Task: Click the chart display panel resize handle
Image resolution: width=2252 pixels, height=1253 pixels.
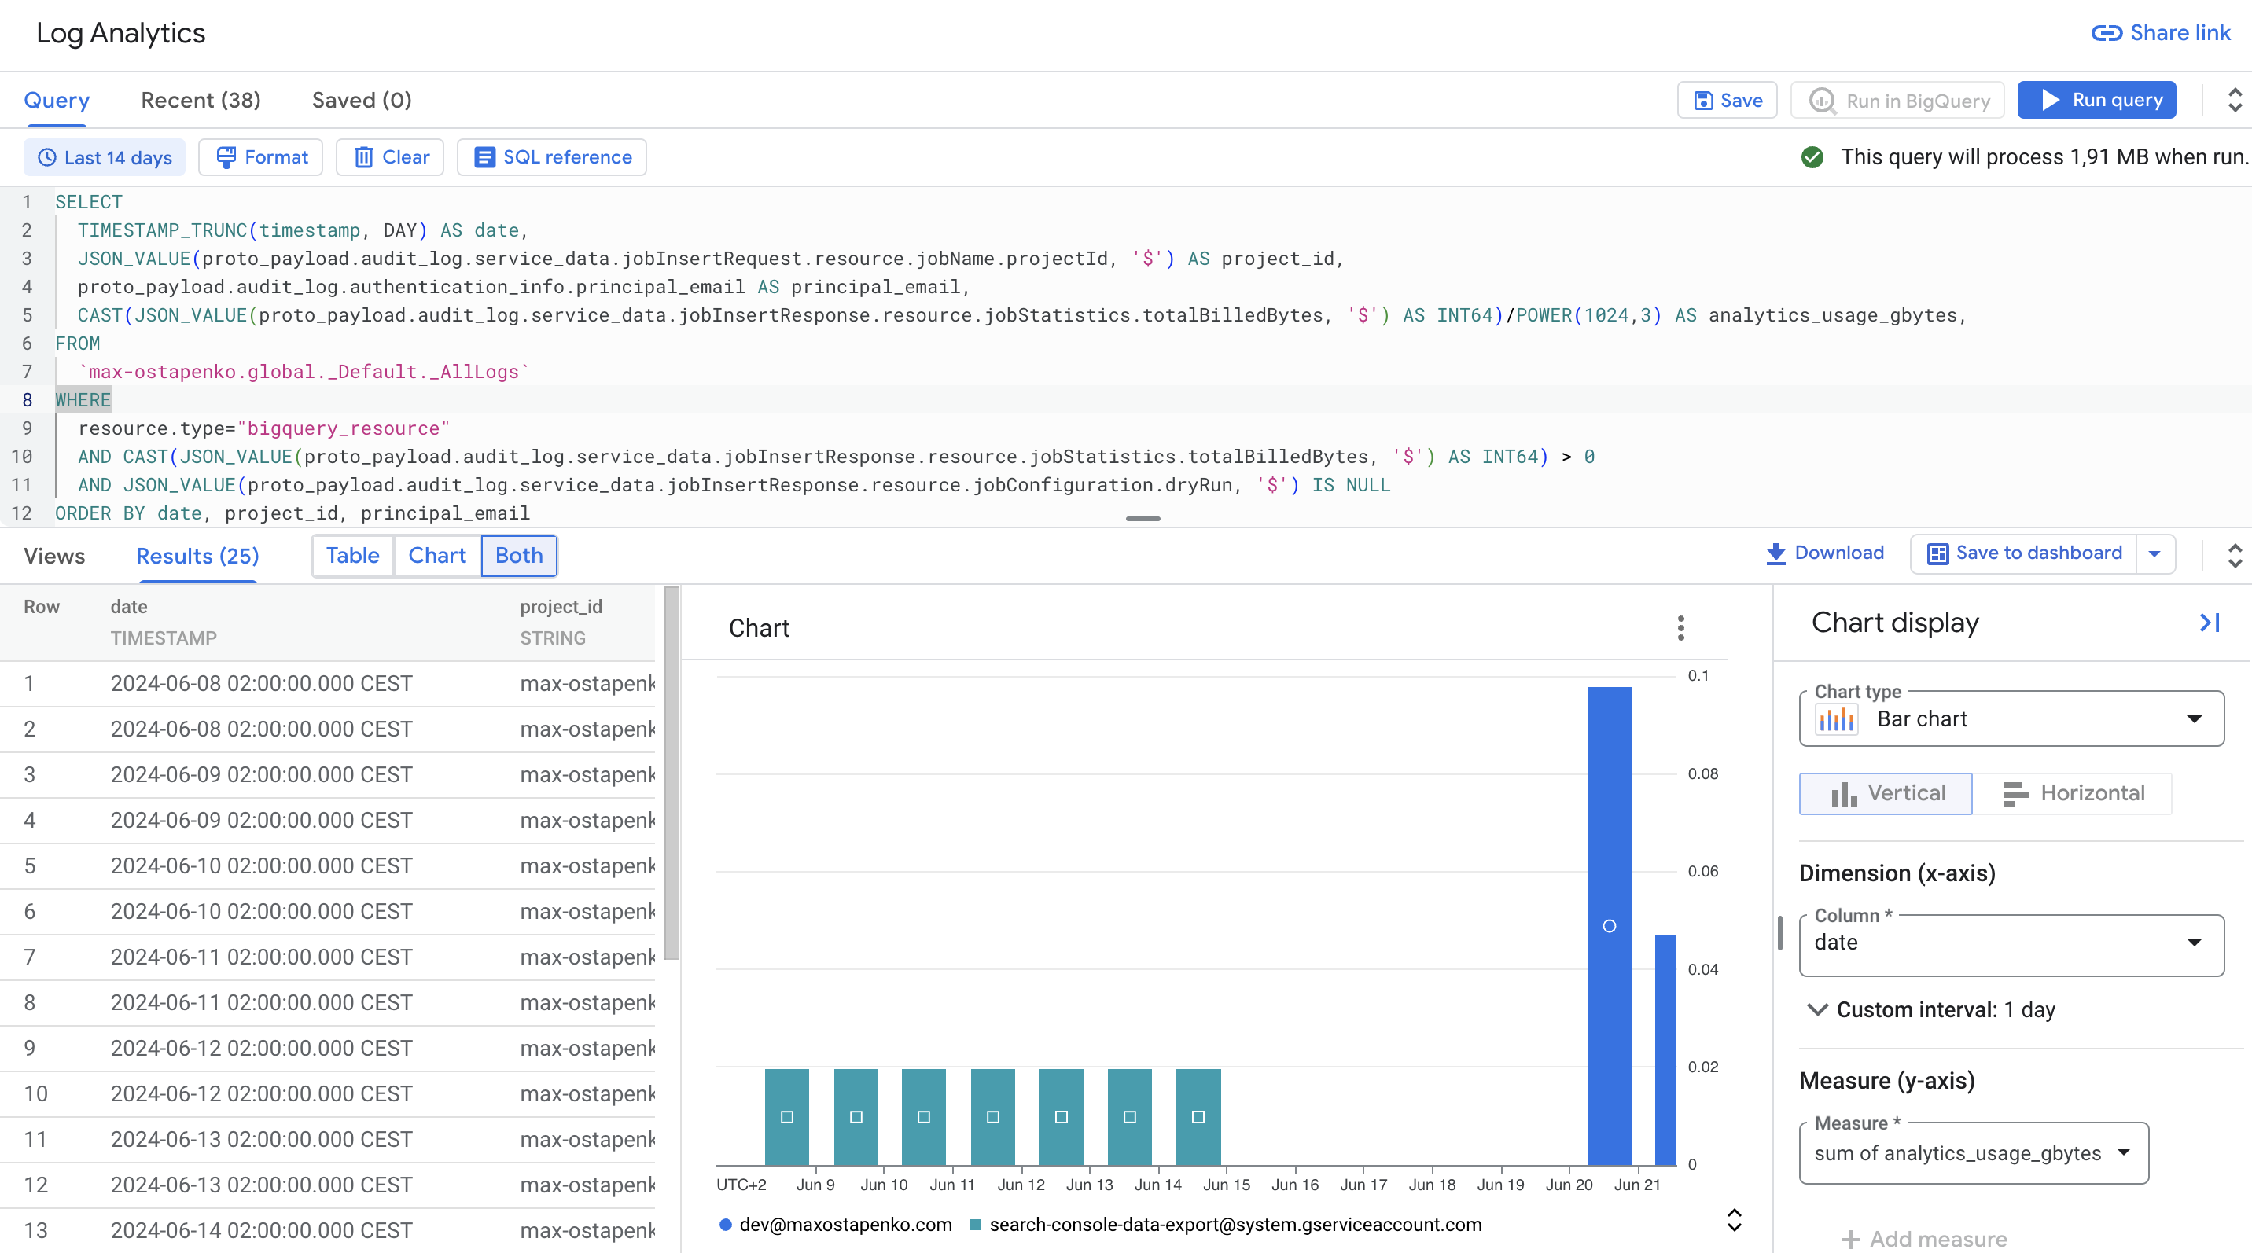Action: pyautogui.click(x=1779, y=932)
